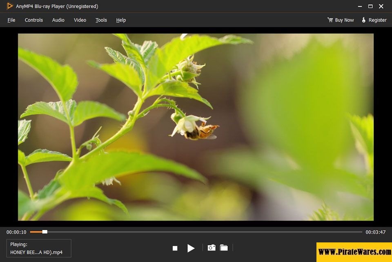Image resolution: width=392 pixels, height=262 pixels.
Task: Open the Controls menu
Action: (33, 20)
